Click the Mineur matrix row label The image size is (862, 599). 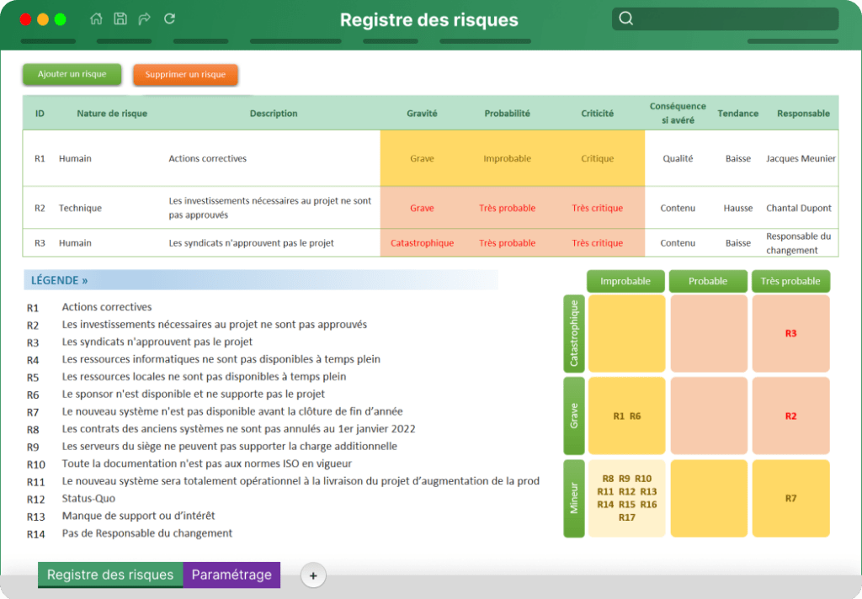click(x=574, y=498)
